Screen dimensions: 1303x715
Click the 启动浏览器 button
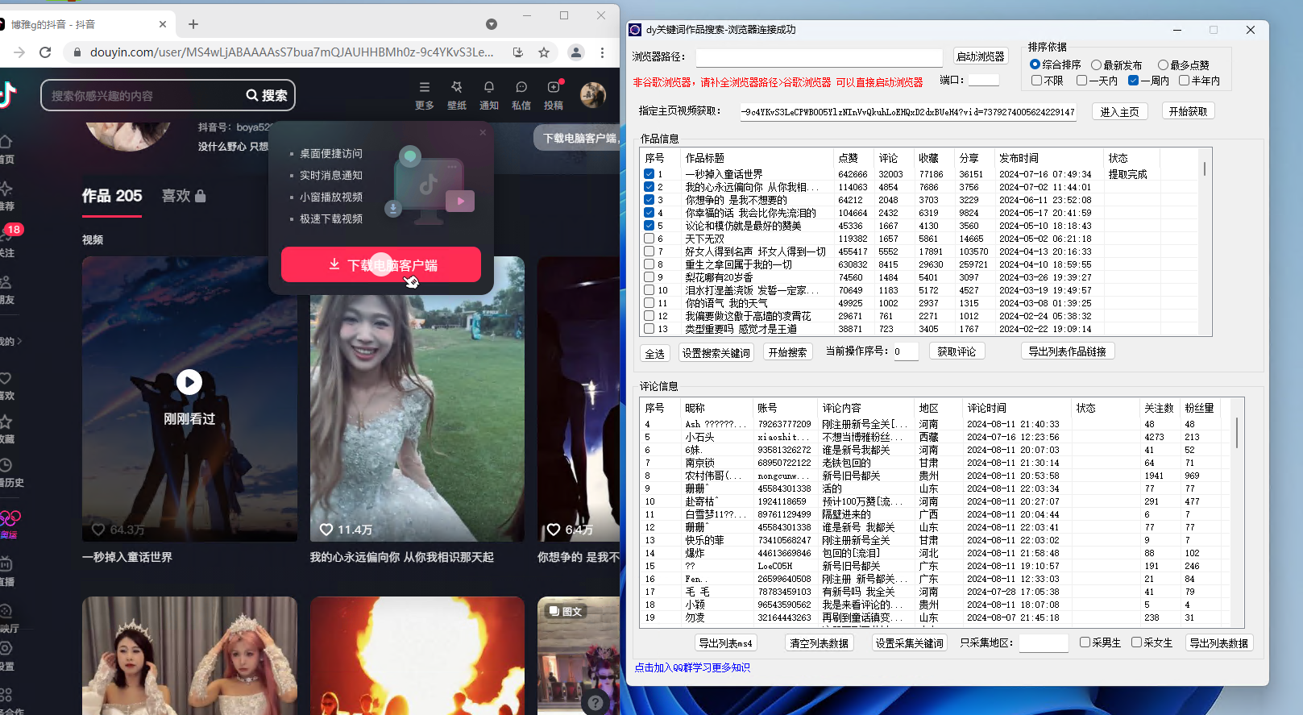click(x=980, y=56)
